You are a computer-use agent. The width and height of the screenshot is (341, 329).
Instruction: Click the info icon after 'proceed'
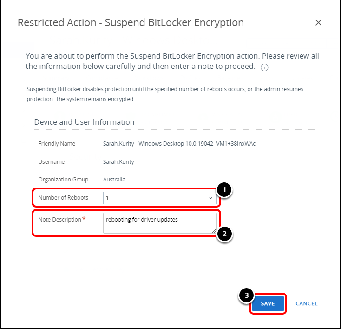pos(264,67)
